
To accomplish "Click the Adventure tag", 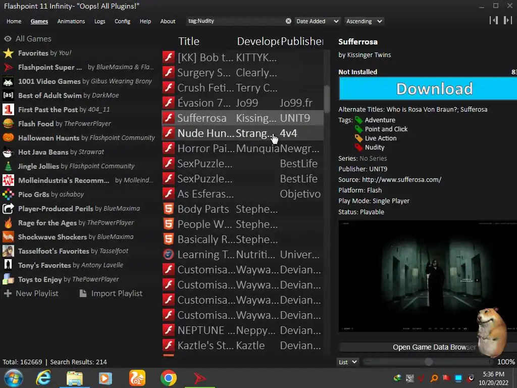I will click(380, 120).
